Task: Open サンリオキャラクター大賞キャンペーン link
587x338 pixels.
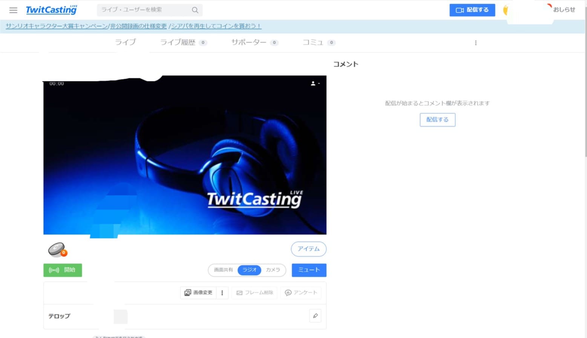Action: click(57, 26)
